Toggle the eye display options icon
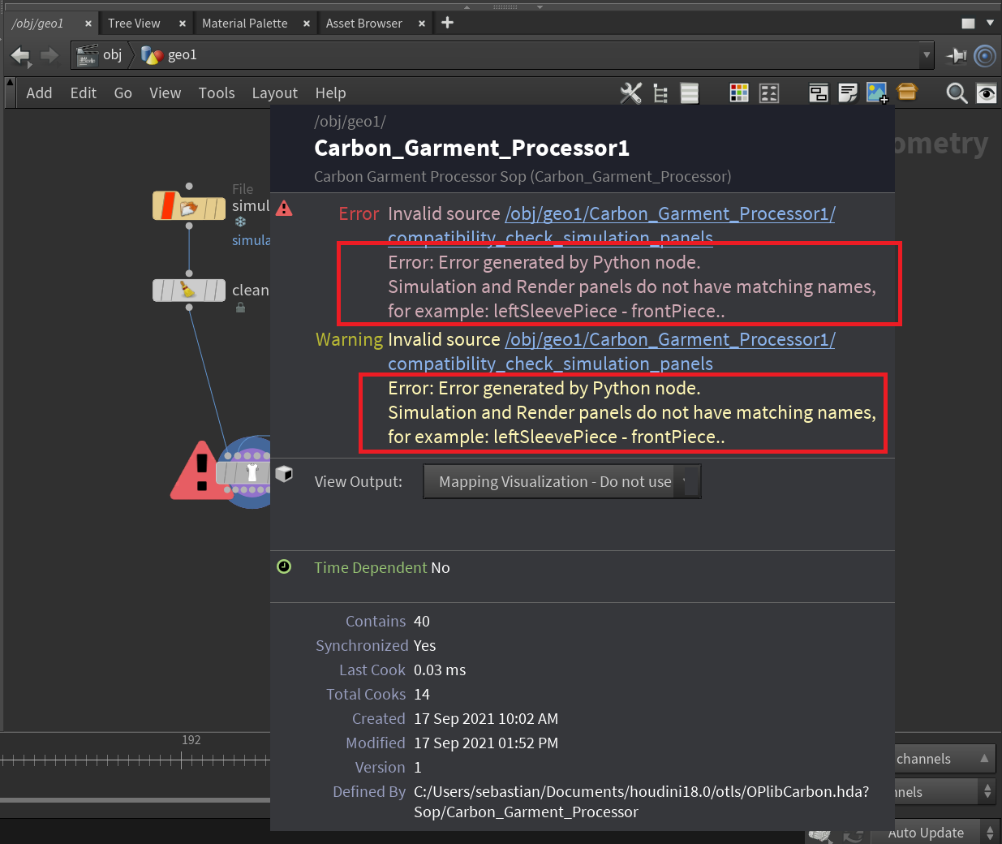This screenshot has height=844, width=1002. 986,93
